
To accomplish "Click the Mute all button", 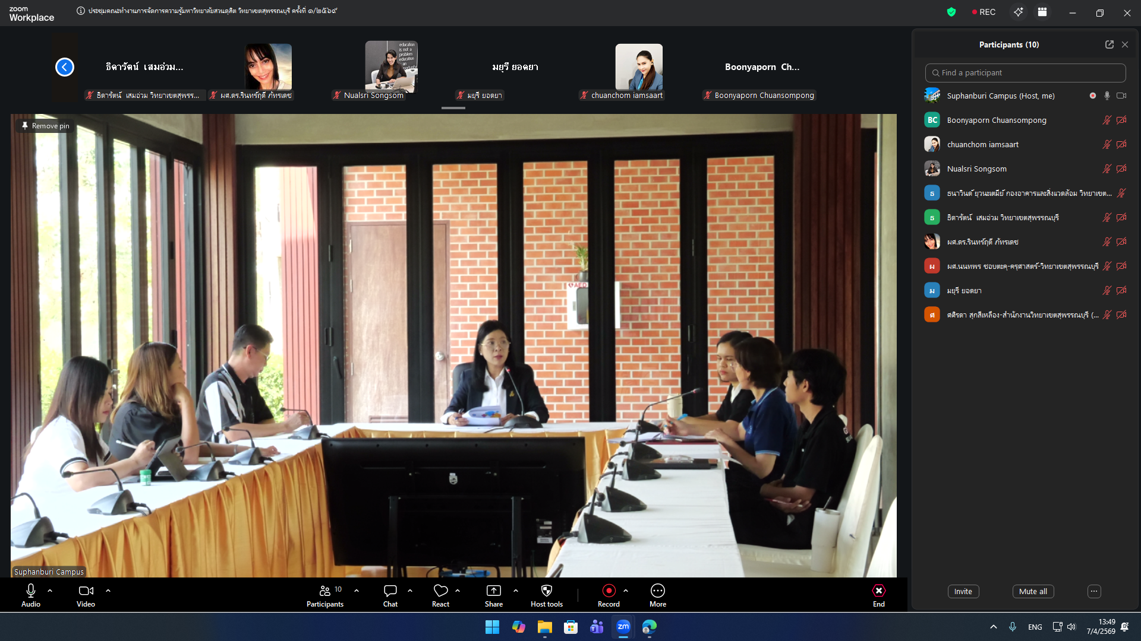I will click(x=1033, y=592).
